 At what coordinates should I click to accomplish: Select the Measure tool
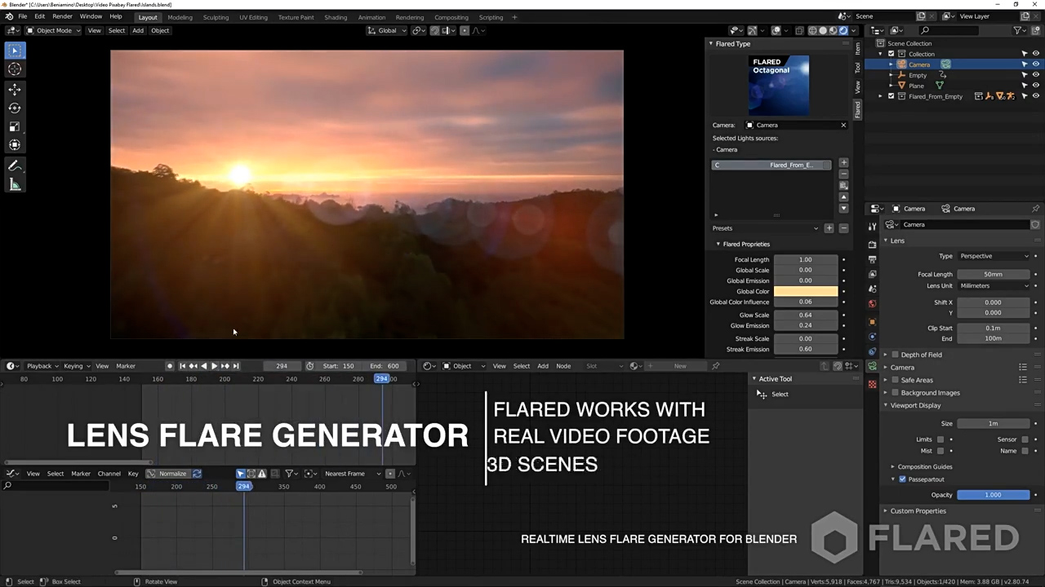click(x=15, y=185)
